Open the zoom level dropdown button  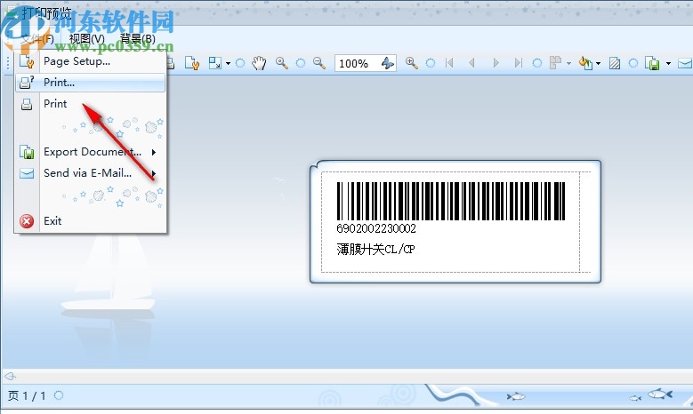click(388, 63)
